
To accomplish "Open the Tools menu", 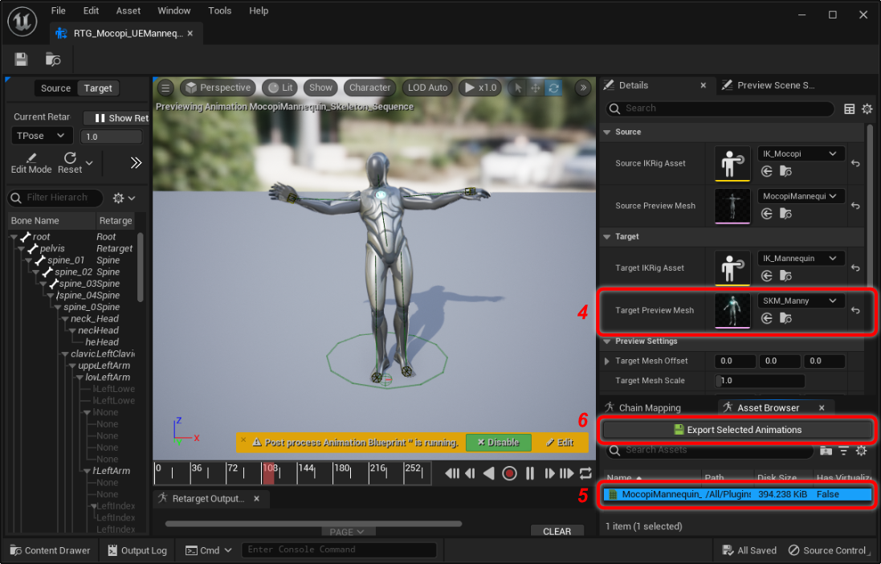I will point(219,10).
